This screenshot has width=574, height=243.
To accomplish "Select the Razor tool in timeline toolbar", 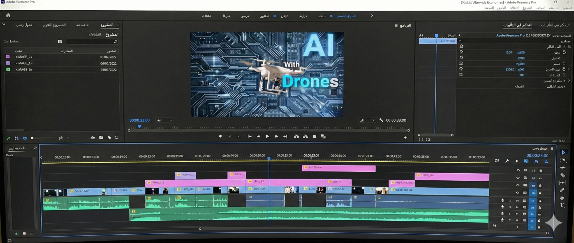I will 563,175.
